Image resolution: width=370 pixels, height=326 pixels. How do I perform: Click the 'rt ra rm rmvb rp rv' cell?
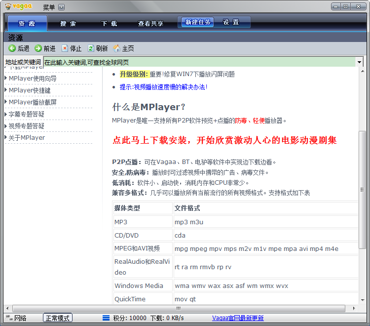[266, 267]
